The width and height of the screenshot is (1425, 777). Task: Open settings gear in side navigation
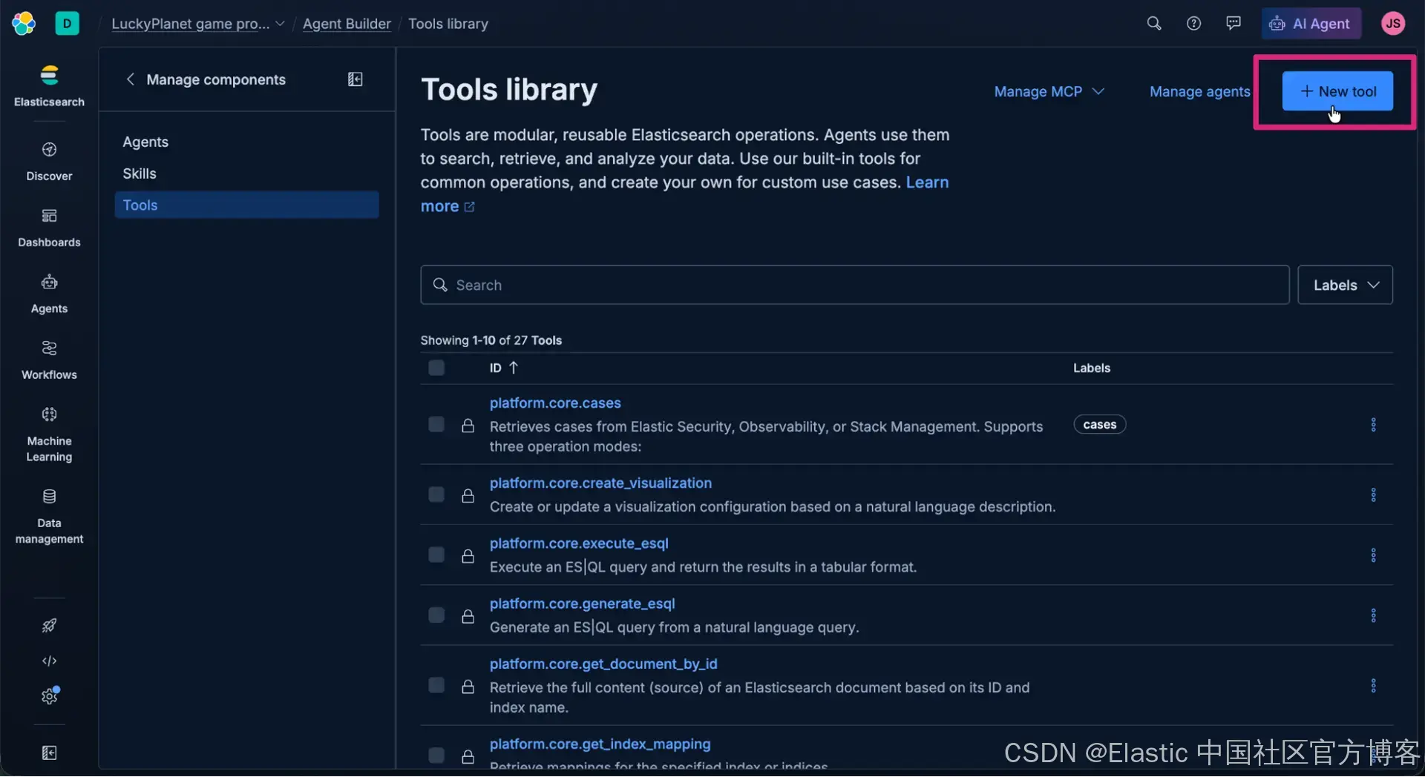[x=49, y=696]
